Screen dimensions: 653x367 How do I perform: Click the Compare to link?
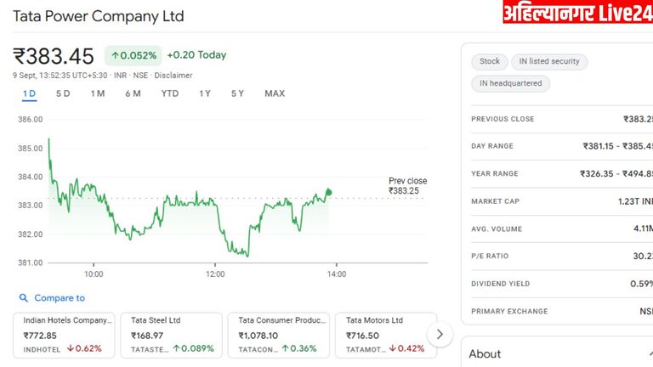click(x=60, y=298)
